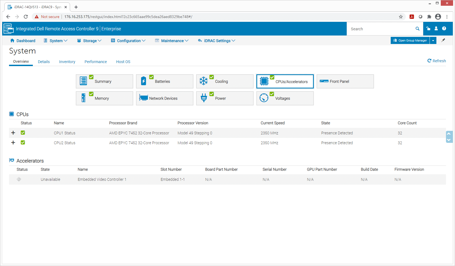Open the Open Group Manager dropdown arrow
Viewport: 455px width, 266px height.
coord(433,40)
